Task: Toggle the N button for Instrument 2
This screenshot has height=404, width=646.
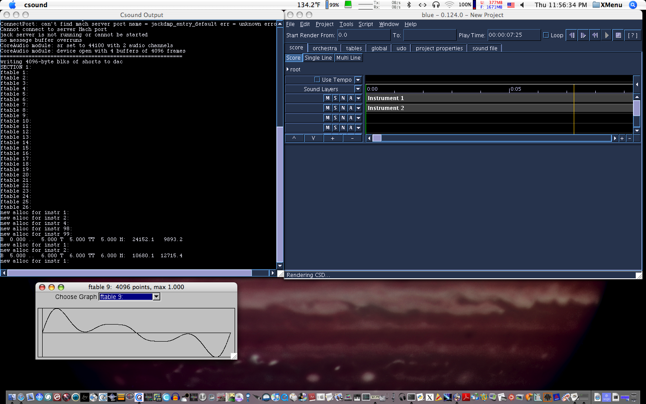Action: point(343,108)
